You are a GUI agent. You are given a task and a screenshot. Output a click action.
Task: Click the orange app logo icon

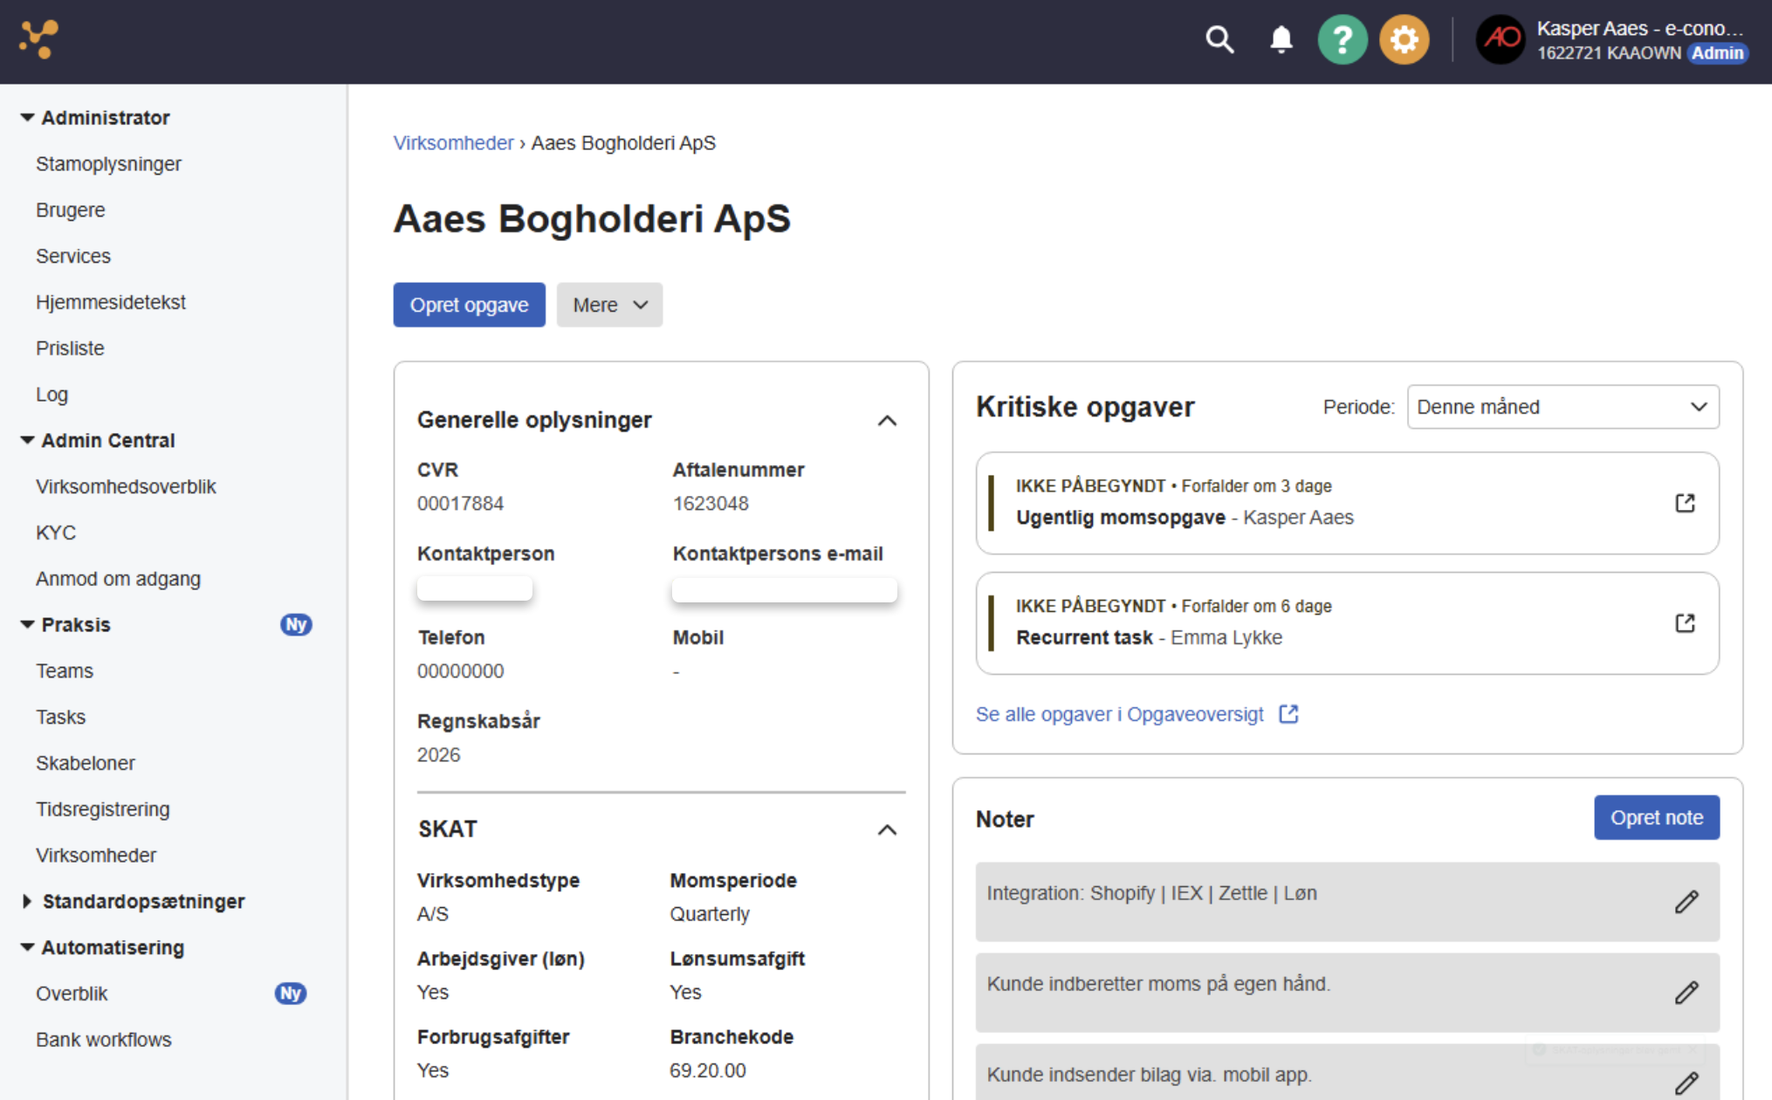click(38, 39)
